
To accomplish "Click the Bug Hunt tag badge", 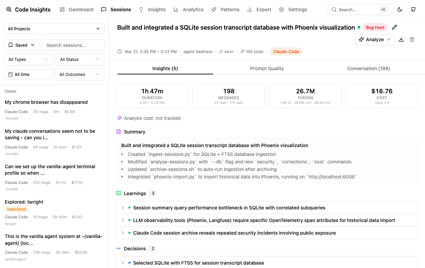I will [x=375, y=27].
